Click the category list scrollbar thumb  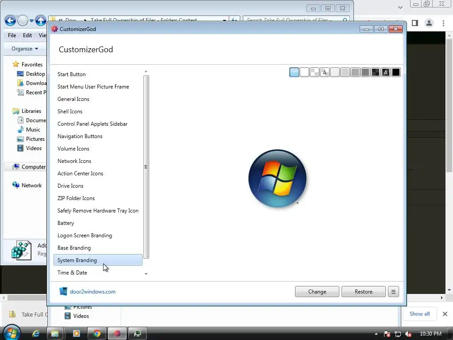coord(146,167)
